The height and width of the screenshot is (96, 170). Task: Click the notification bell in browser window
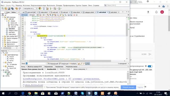tap(156, 12)
